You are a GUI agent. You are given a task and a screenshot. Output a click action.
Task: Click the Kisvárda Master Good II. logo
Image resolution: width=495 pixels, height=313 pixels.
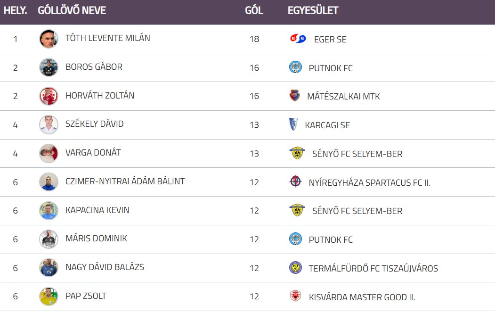[x=295, y=296]
